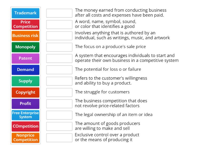Click the red Copyright tile

click(x=25, y=92)
